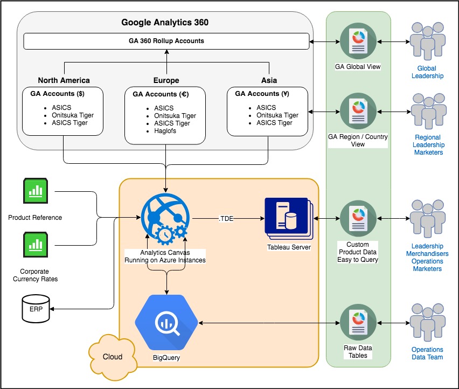Screen dimensions: 459x389
Task: Click the Analytics Canvas Running on Azure label
Action: click(x=165, y=256)
